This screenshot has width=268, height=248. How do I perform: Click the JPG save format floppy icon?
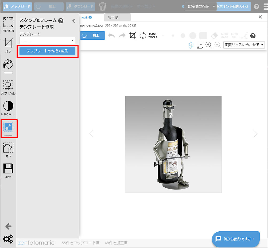pyautogui.click(x=8, y=168)
